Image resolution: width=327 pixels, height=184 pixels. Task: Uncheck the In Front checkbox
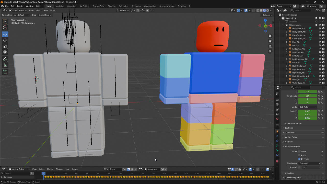pyautogui.click(x=299, y=159)
